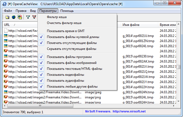Click the OperaCacheView title bar app icon
Screen dimensions: 183x117
point(4,4)
